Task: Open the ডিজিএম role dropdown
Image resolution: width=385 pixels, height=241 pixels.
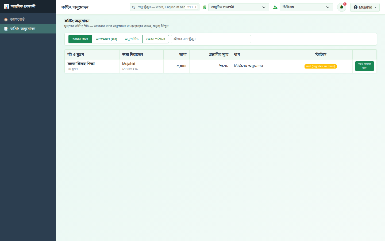Action: [x=306, y=7]
